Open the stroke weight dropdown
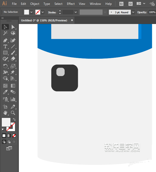The image size is (156, 172). [x=76, y=12]
